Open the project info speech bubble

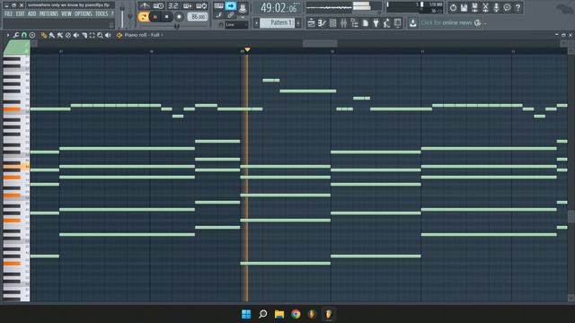click(x=507, y=7)
